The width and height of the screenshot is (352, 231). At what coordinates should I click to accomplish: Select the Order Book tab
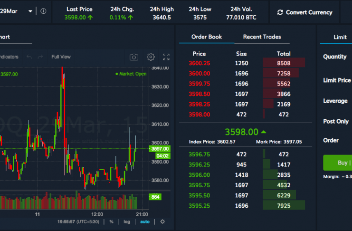(206, 37)
